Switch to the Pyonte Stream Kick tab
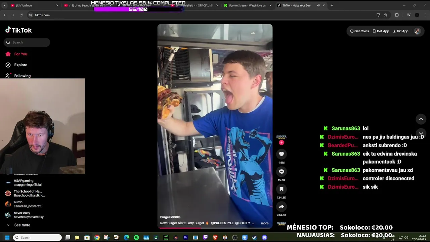This screenshot has height=242, width=430. point(248,5)
